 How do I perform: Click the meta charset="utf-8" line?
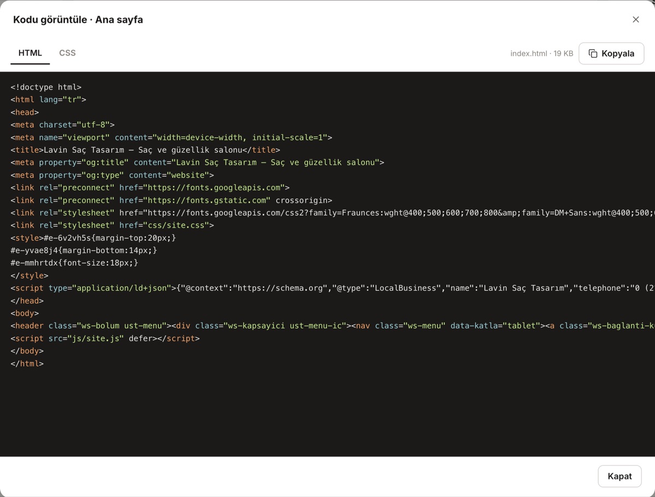pos(62,125)
